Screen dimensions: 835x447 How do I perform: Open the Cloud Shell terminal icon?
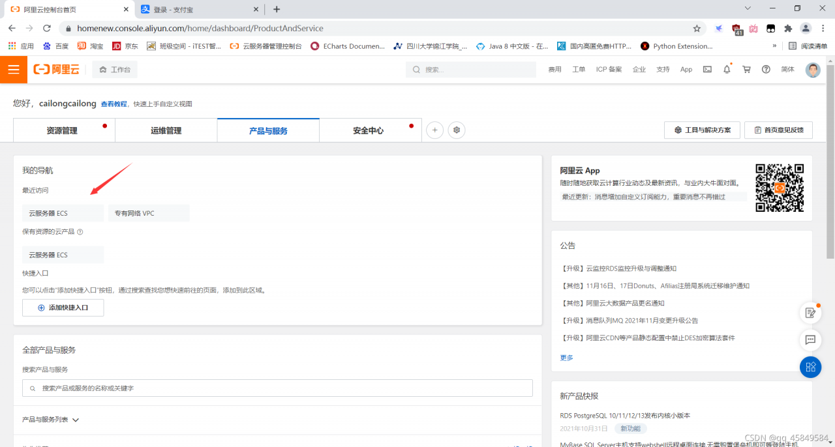[x=707, y=70]
